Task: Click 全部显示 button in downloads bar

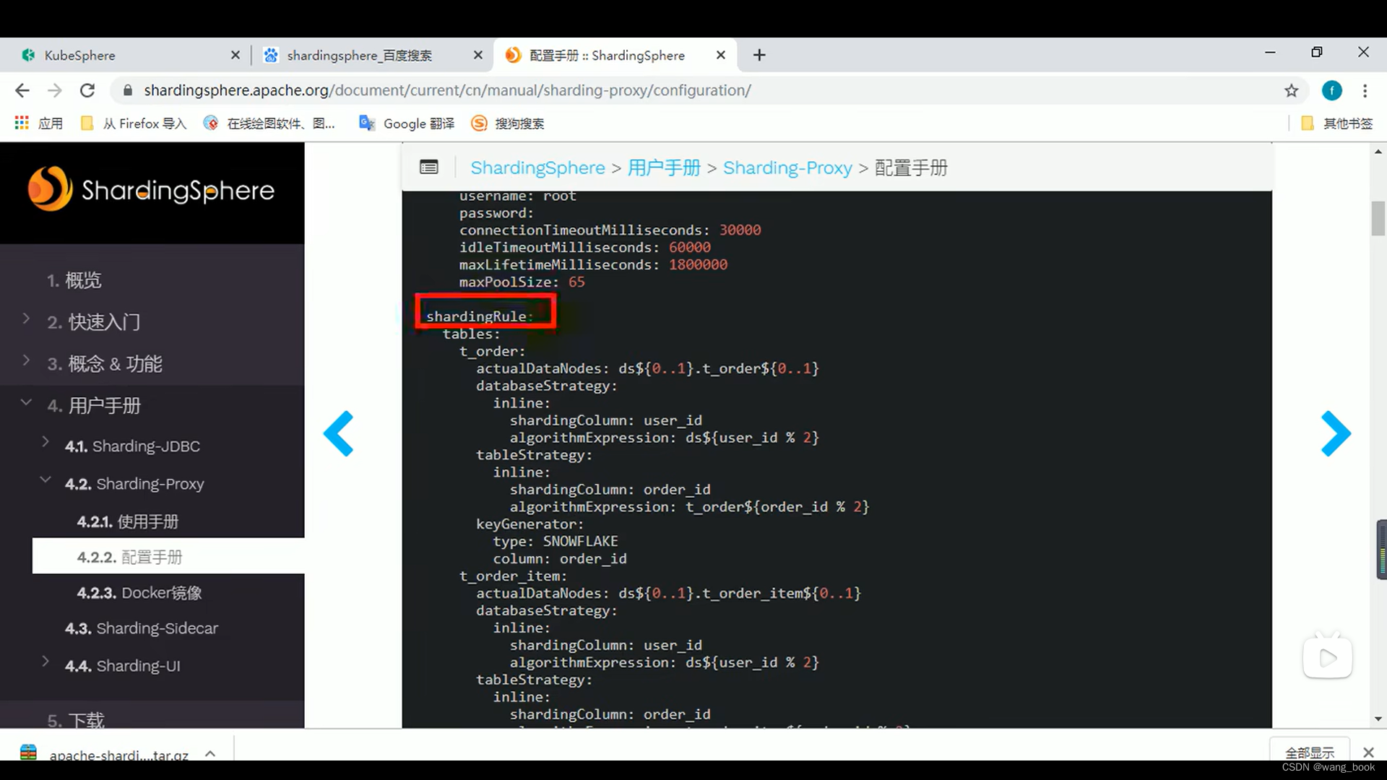Action: [x=1309, y=751]
